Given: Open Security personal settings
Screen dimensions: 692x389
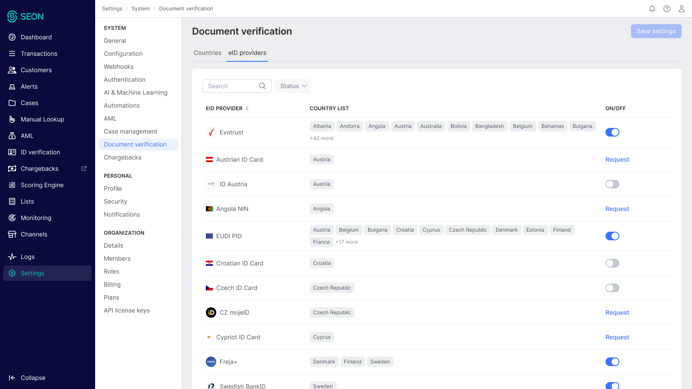Looking at the screenshot, I should pos(115,201).
